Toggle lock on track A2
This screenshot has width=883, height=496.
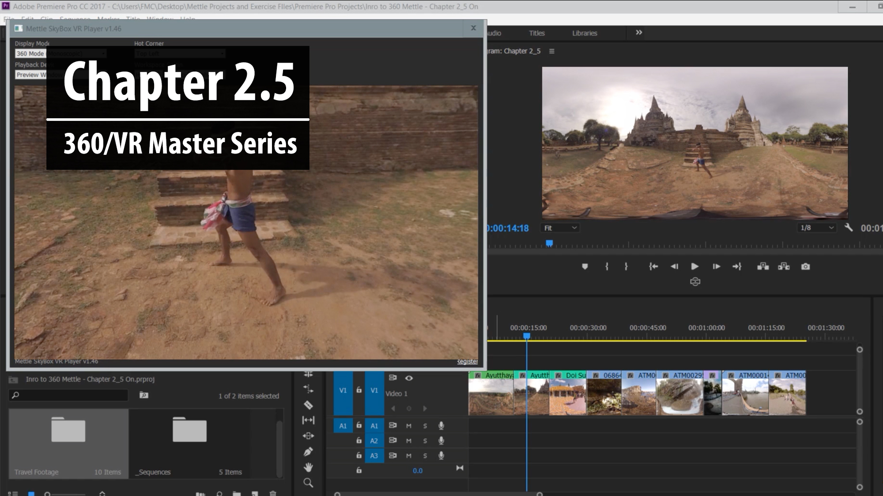point(359,440)
